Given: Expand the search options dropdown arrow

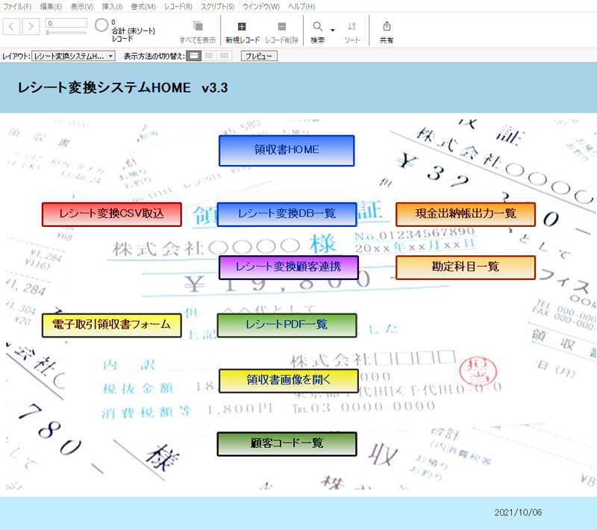Looking at the screenshot, I should click(x=332, y=31).
